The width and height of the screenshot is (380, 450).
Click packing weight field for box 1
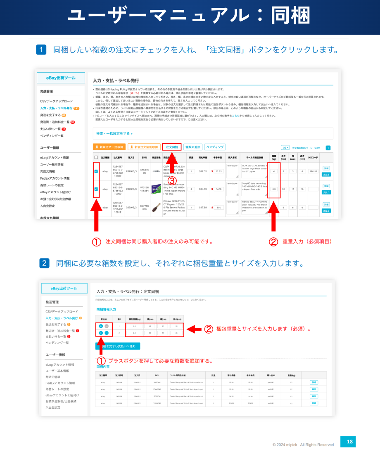click(134, 326)
